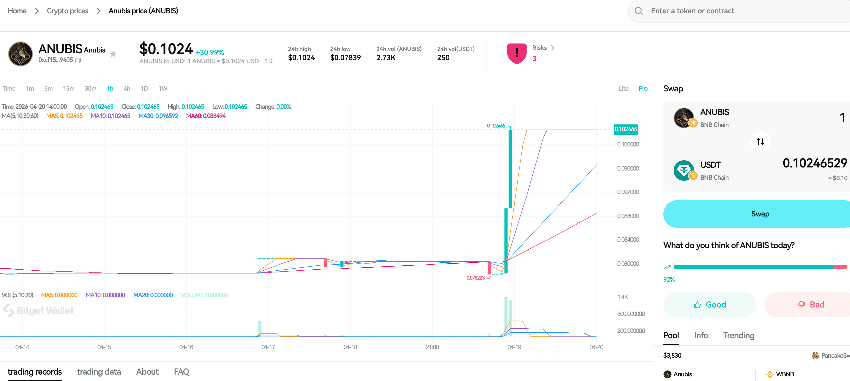Open the 1D price change period selector
Image resolution: width=850 pixels, height=381 pixels.
click(269, 61)
